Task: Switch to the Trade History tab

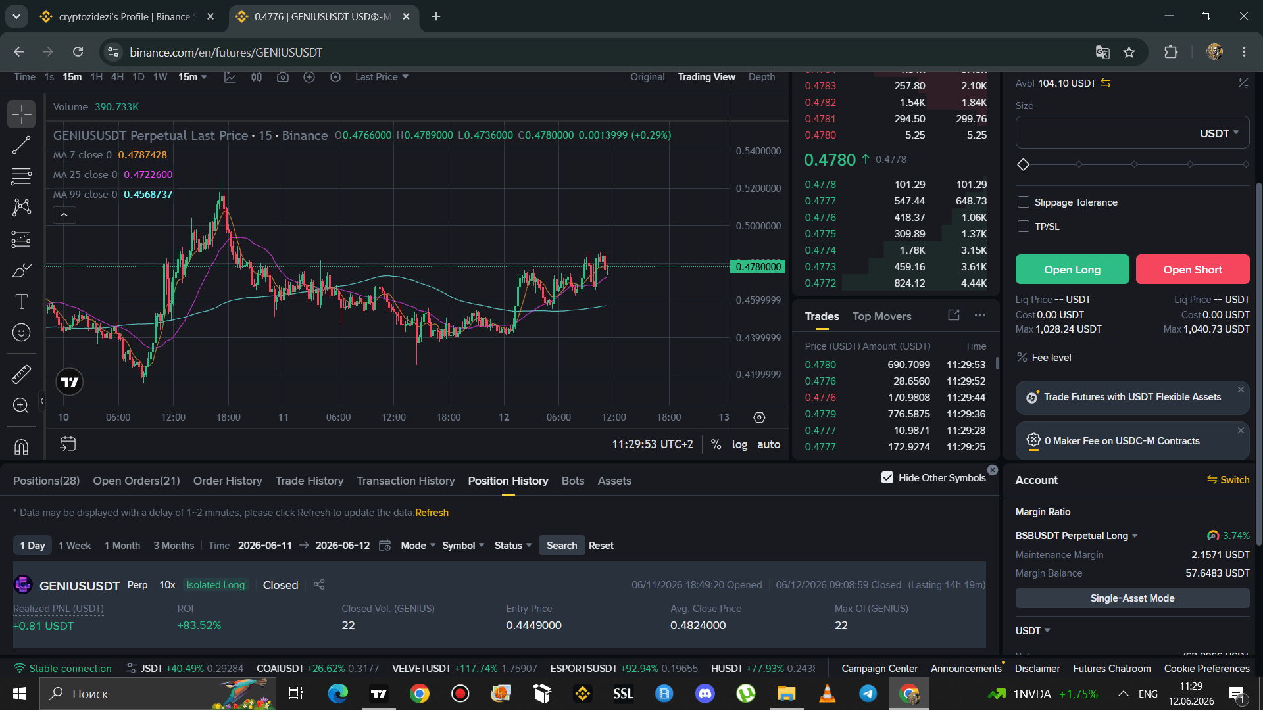Action: pos(309,481)
